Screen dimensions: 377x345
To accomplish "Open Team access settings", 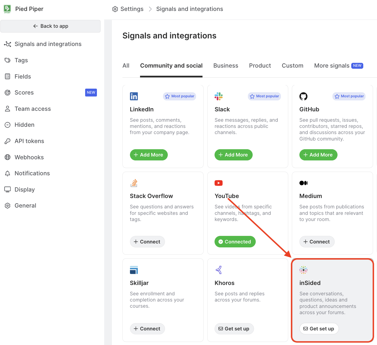I will 33,109.
